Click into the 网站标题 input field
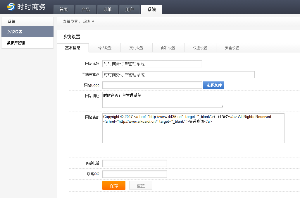 (x=152, y=64)
